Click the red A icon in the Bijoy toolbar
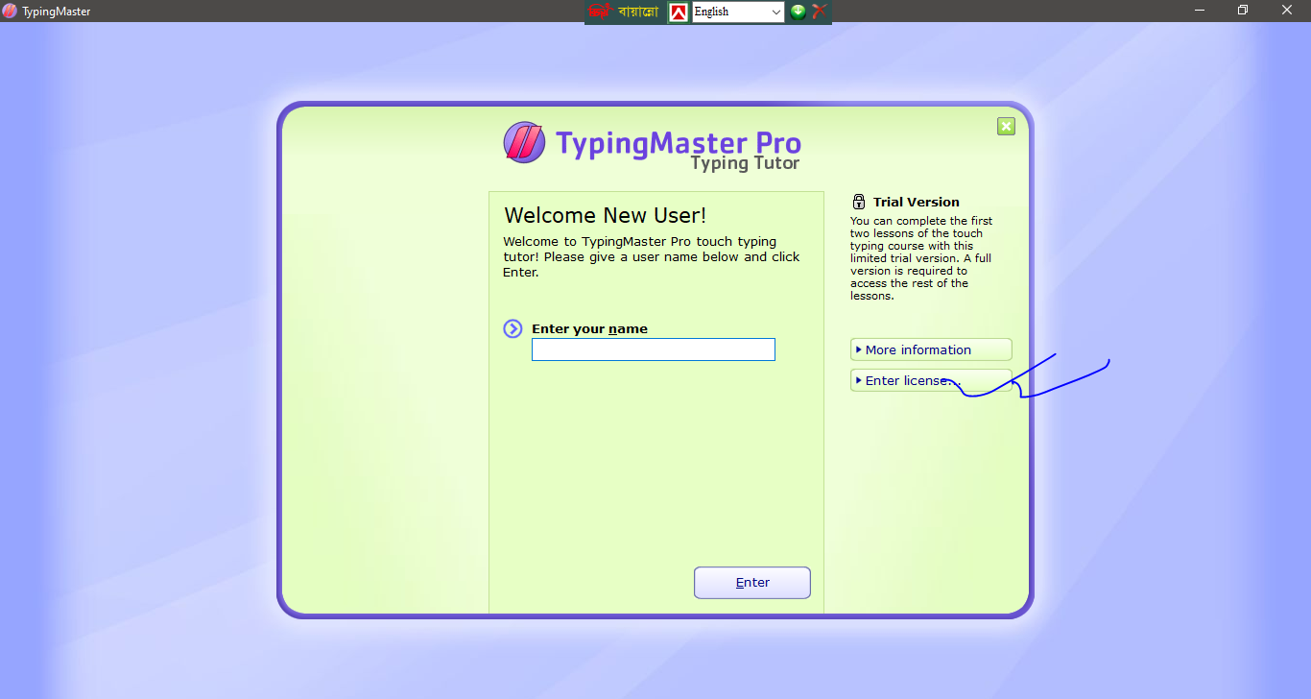This screenshot has height=699, width=1311. [x=679, y=12]
